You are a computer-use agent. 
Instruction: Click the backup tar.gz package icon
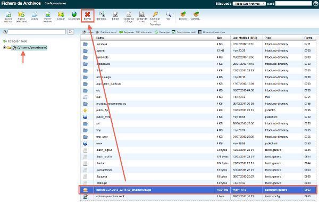85,190
